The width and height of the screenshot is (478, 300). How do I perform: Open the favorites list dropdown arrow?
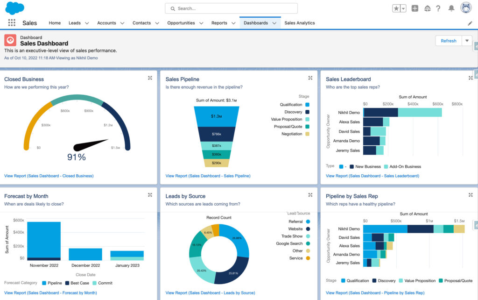403,8
